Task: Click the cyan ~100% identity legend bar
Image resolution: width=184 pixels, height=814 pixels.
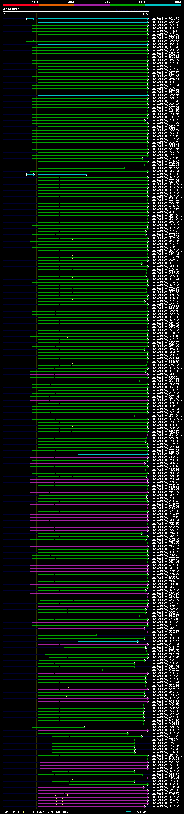Action: (x=163, y=5)
